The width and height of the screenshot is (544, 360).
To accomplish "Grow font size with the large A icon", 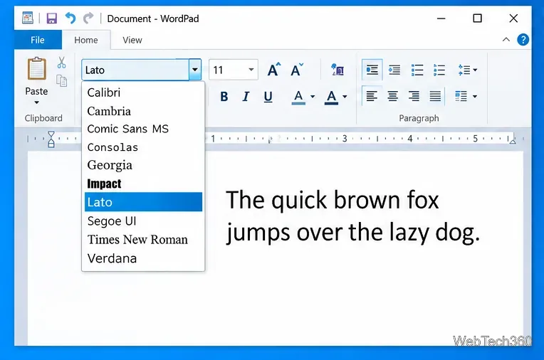I will point(273,70).
